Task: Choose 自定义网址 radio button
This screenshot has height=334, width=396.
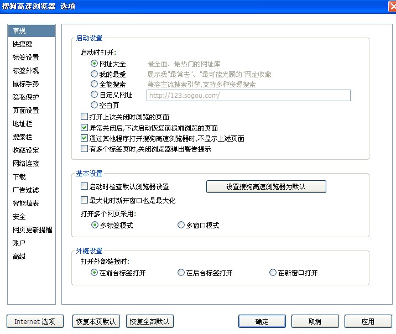Action: (94, 95)
